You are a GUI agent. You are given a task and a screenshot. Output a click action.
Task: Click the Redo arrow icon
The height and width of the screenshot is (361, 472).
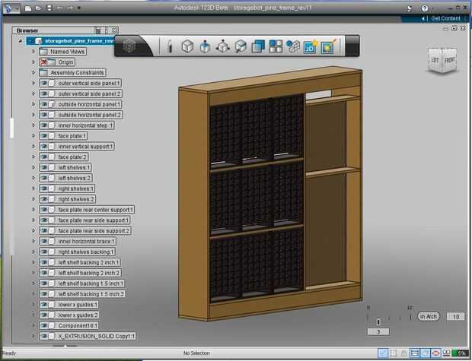[70, 8]
